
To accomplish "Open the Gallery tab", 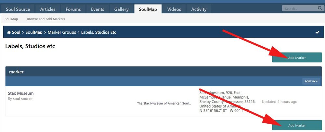I will [122, 9].
